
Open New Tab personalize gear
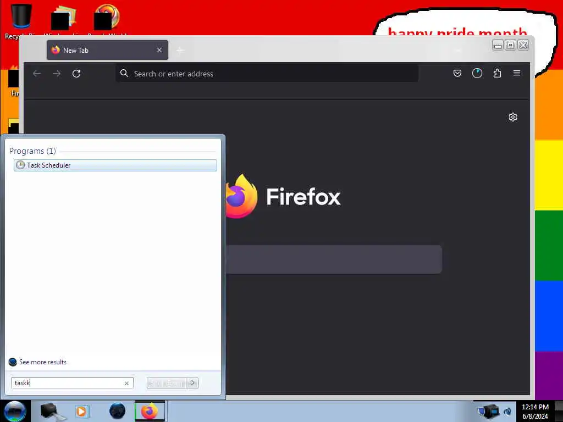point(513,117)
